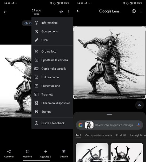Go back from the photo viewer

click(x=5, y=12)
